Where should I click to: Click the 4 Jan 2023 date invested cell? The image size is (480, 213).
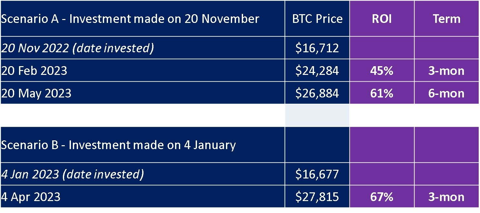click(142, 174)
